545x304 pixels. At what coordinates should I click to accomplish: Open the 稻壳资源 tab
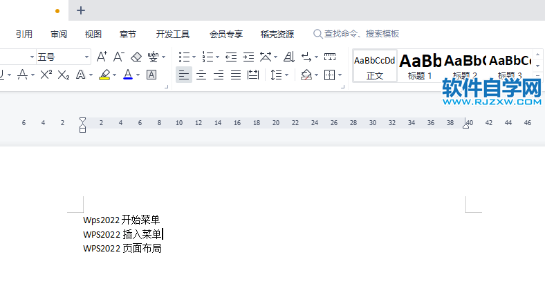(277, 34)
